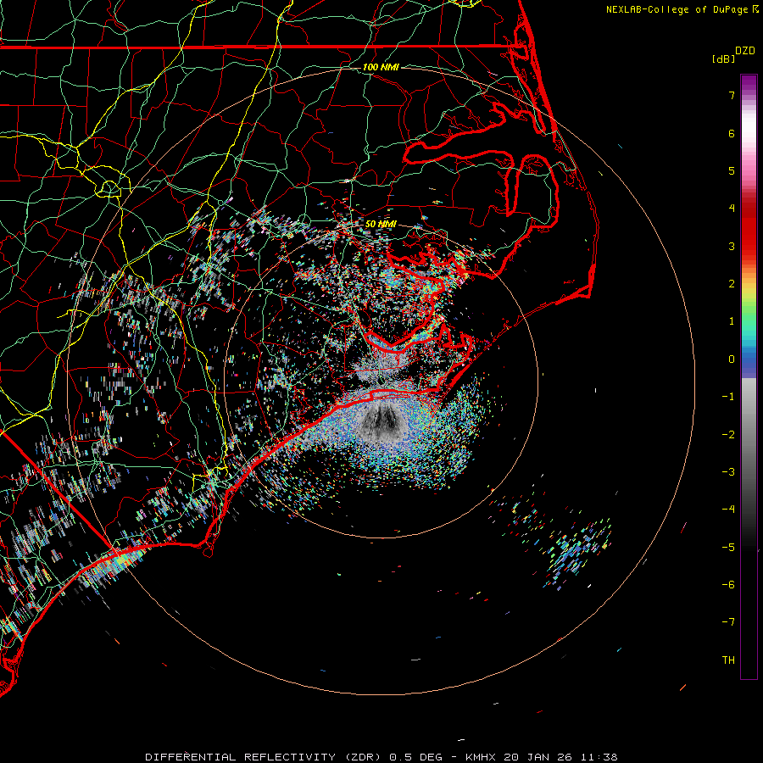763x763 pixels.
Task: Click the 0 value on the dB scale
Action: [x=732, y=359]
